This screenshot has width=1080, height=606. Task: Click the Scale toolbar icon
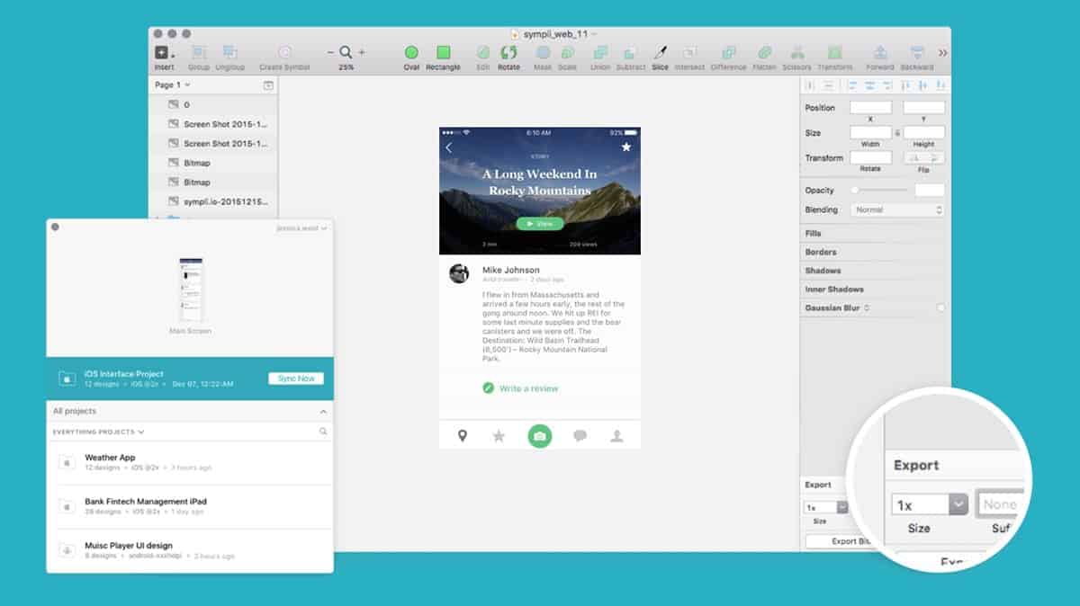(x=568, y=53)
